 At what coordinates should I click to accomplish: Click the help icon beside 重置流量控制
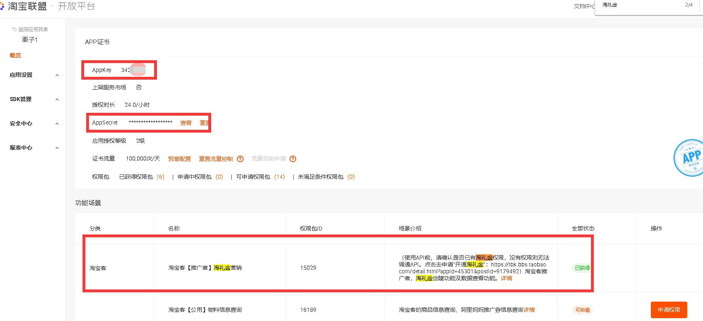pos(240,159)
